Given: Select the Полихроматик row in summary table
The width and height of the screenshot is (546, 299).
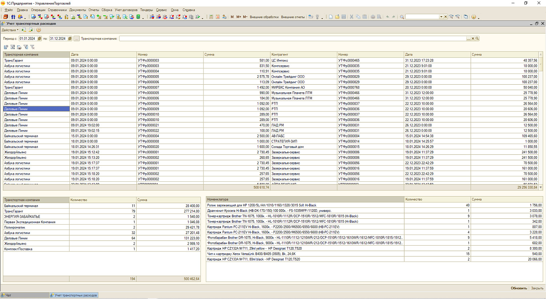Looking at the screenshot, I should [x=102, y=227].
